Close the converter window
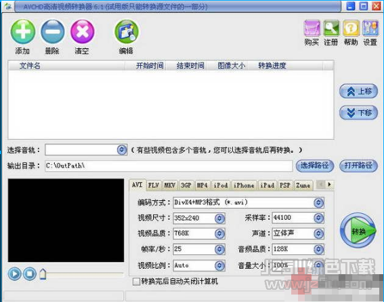Viewport: 384px width, 302px height. pos(376,6)
